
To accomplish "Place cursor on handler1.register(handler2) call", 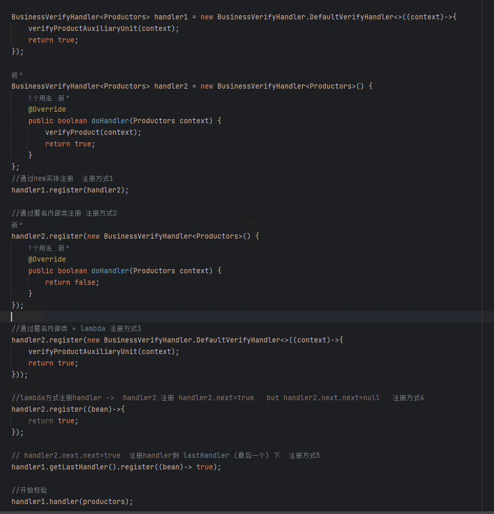I will (x=70, y=190).
